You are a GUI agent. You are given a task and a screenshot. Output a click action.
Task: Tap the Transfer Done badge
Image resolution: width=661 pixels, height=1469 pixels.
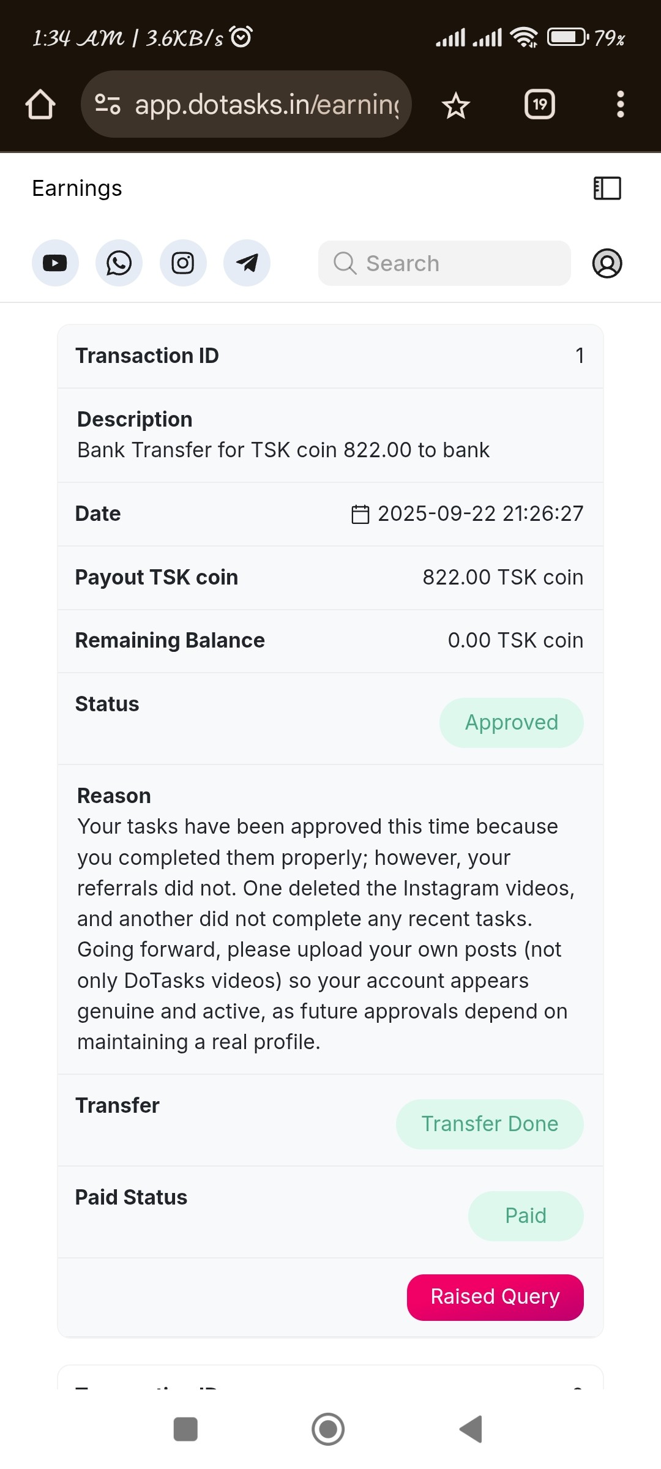coord(490,1124)
